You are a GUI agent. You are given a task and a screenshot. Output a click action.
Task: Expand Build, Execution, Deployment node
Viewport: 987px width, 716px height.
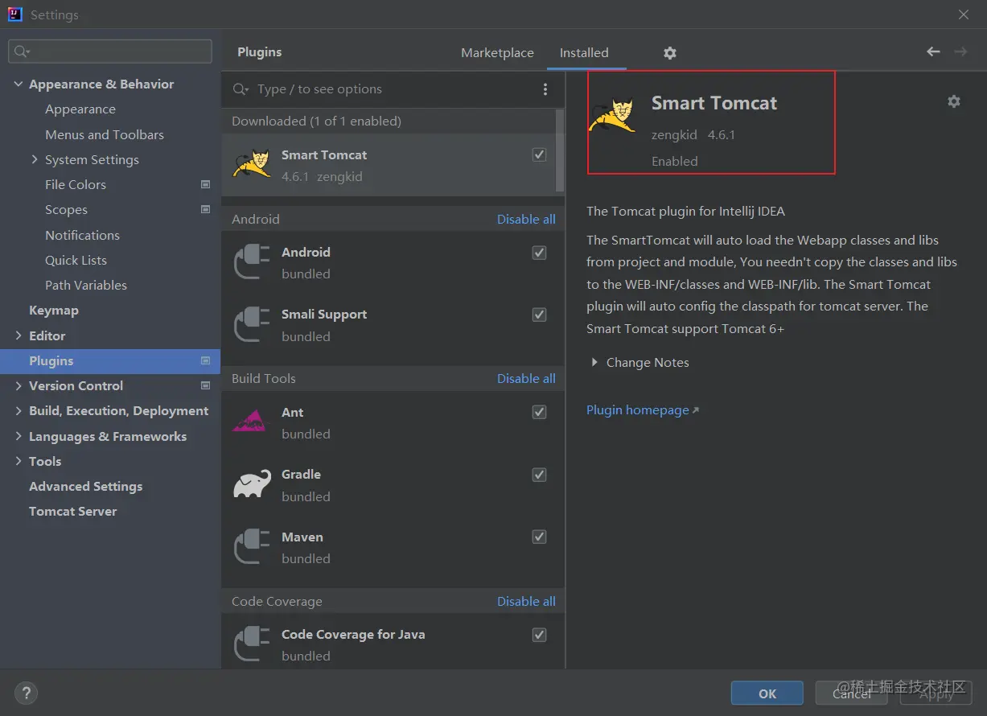[x=19, y=410]
